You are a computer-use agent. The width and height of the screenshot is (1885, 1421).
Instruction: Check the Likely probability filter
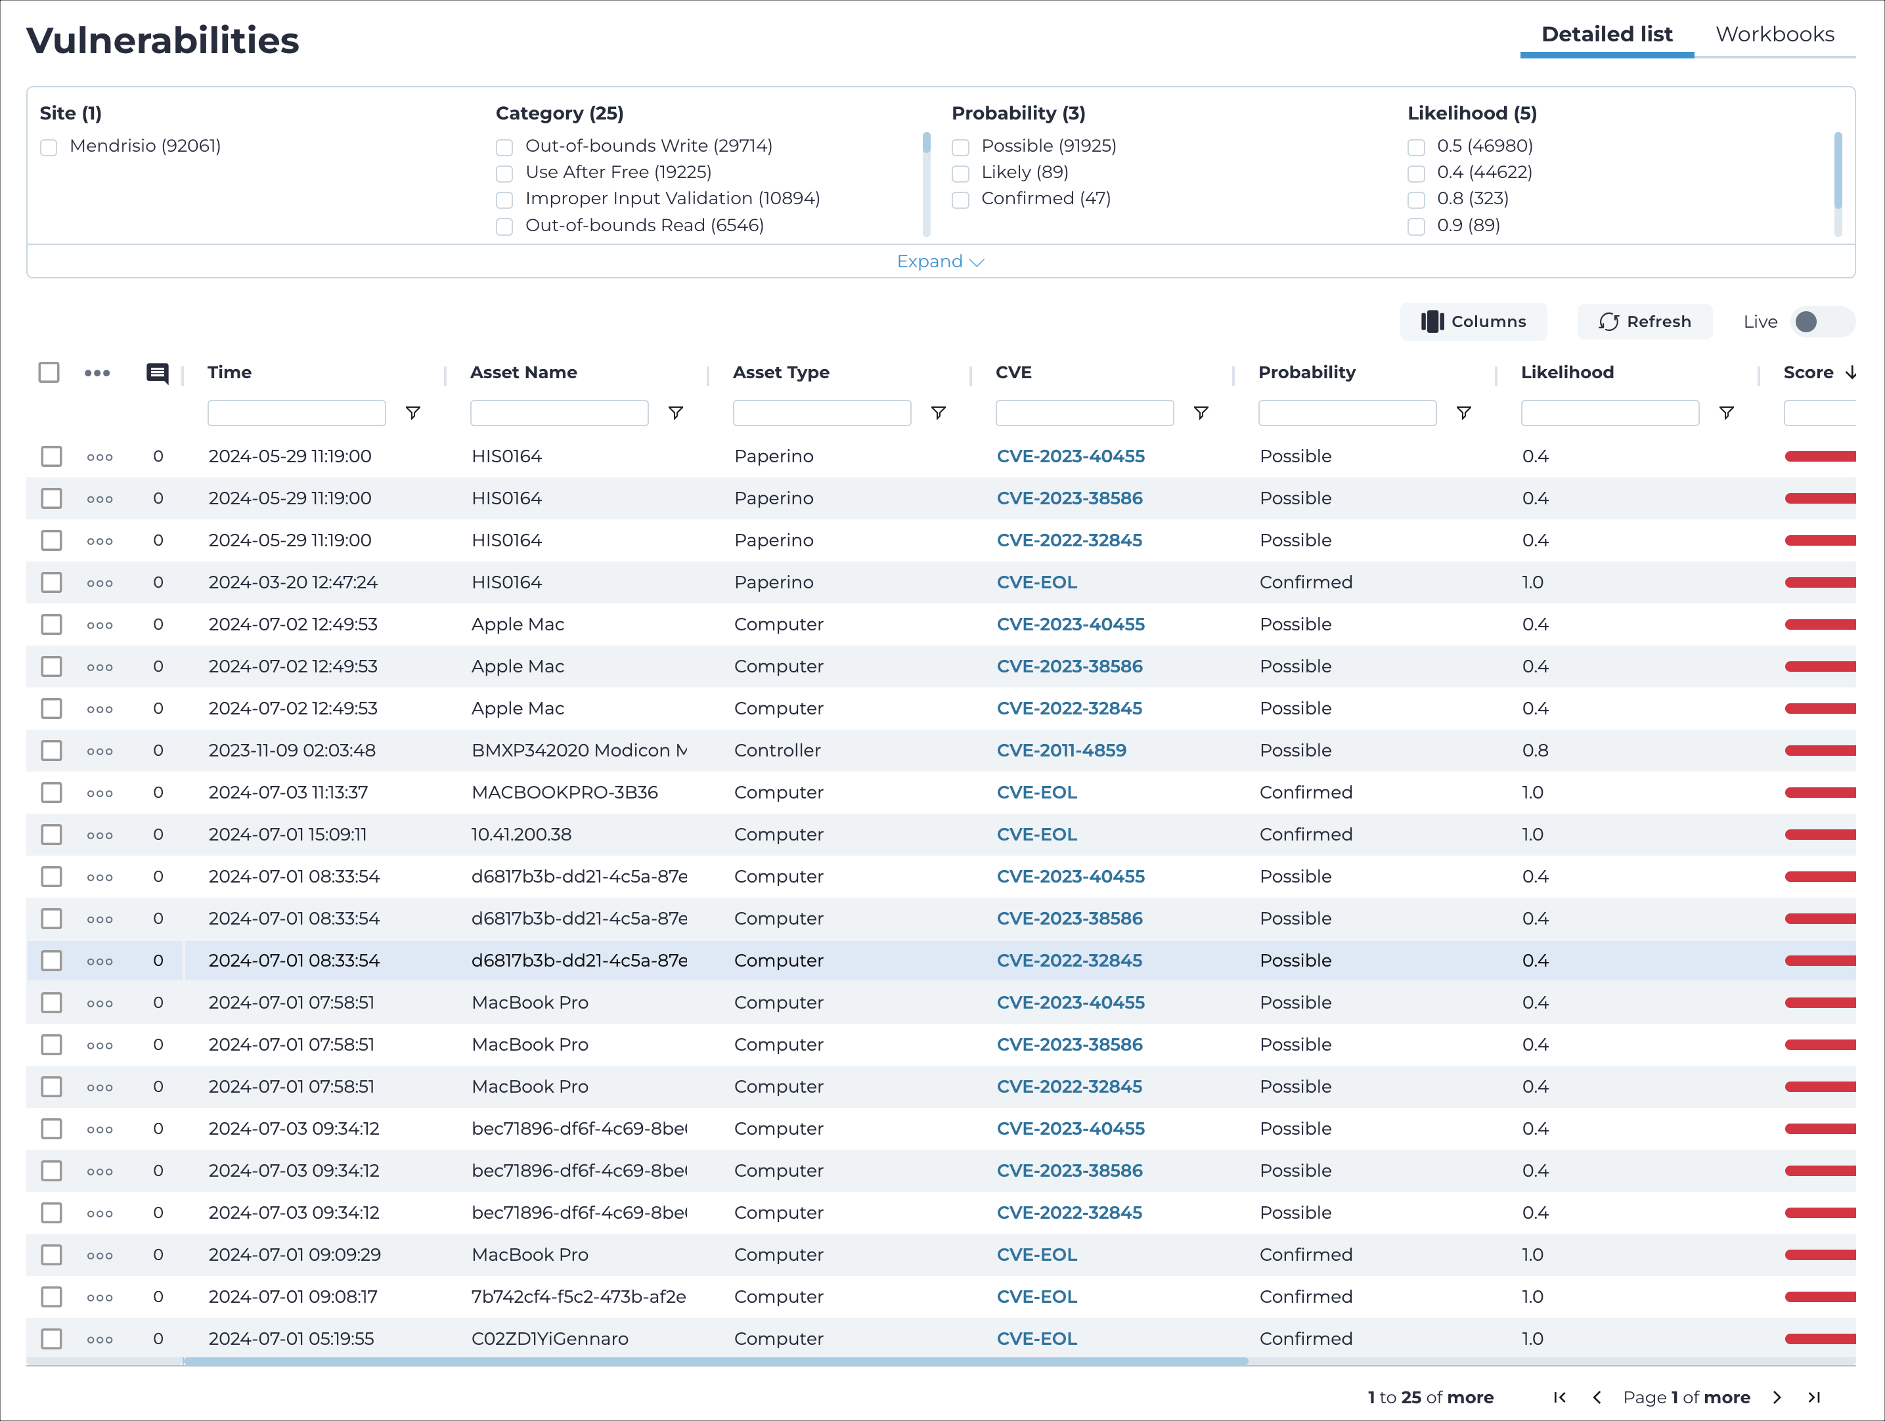[x=960, y=174]
